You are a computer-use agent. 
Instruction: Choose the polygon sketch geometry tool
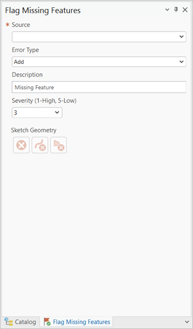[x=59, y=145]
